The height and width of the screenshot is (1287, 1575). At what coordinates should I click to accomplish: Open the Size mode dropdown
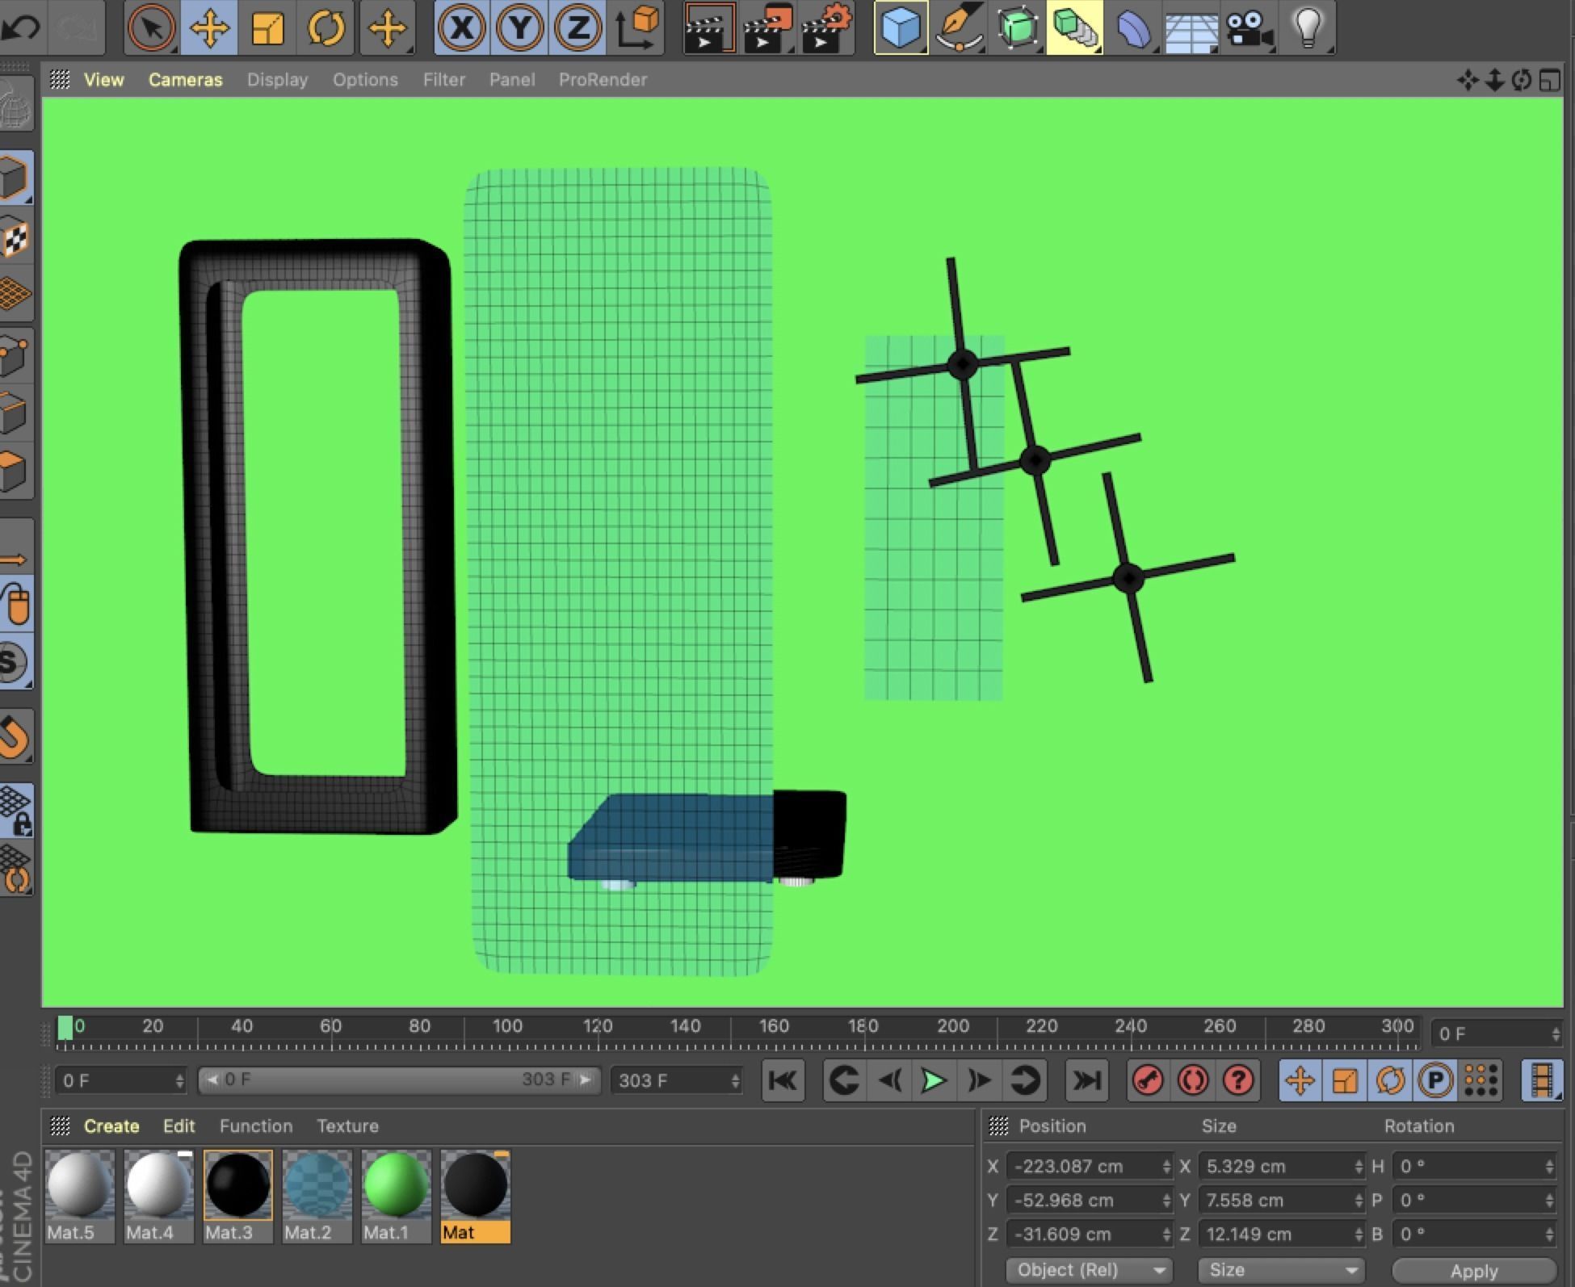tap(1280, 1270)
